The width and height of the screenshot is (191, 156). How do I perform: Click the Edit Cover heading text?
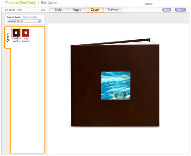pos(49,3)
